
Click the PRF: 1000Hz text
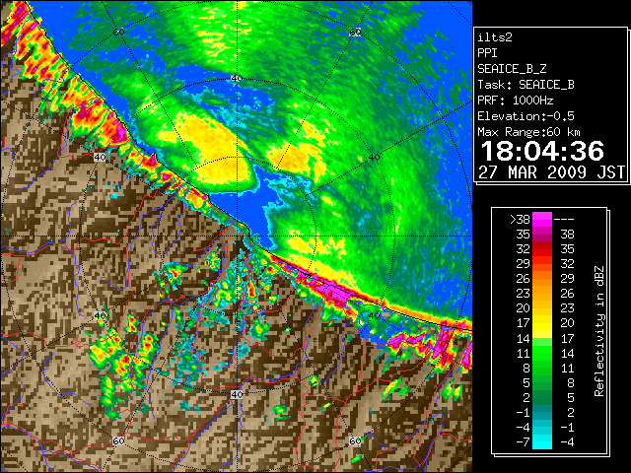(x=516, y=101)
